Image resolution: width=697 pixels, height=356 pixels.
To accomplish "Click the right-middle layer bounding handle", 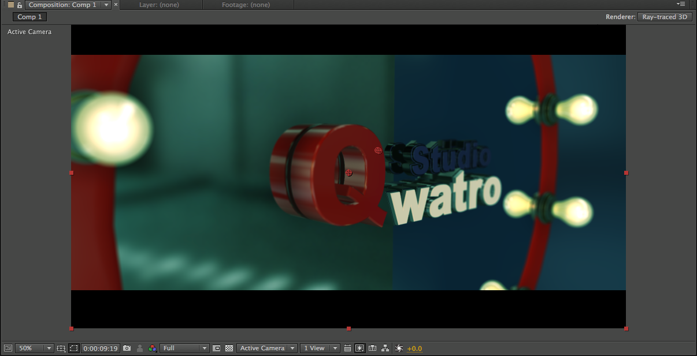I will click(626, 173).
